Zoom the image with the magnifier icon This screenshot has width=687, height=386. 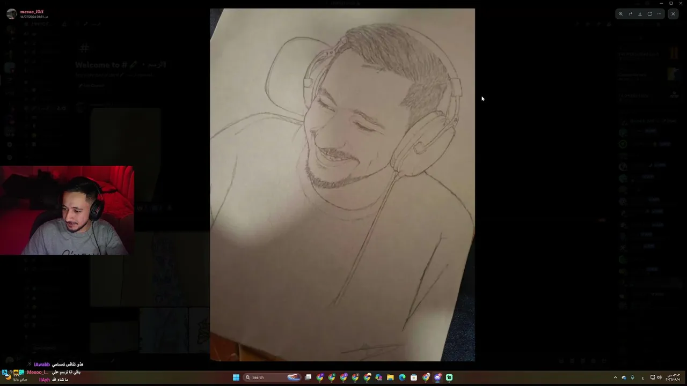click(620, 14)
